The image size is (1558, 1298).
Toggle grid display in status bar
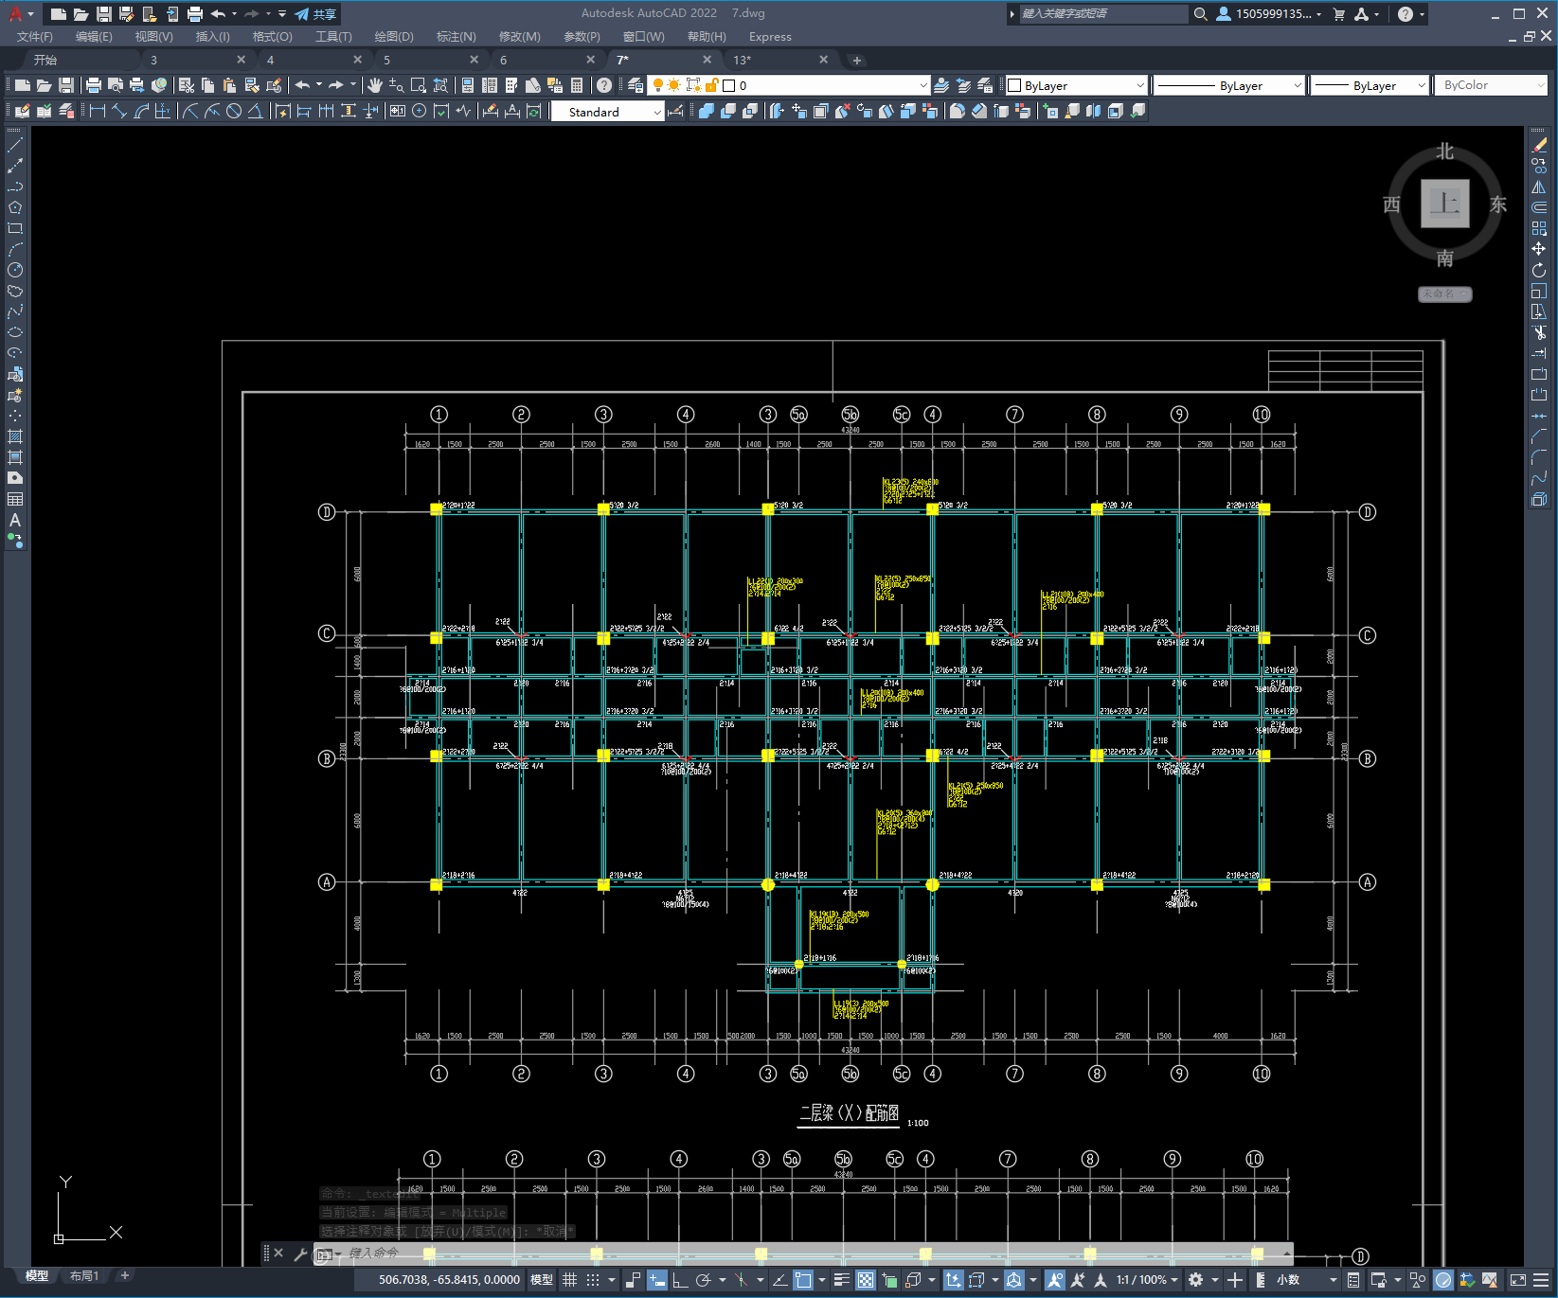point(569,1280)
